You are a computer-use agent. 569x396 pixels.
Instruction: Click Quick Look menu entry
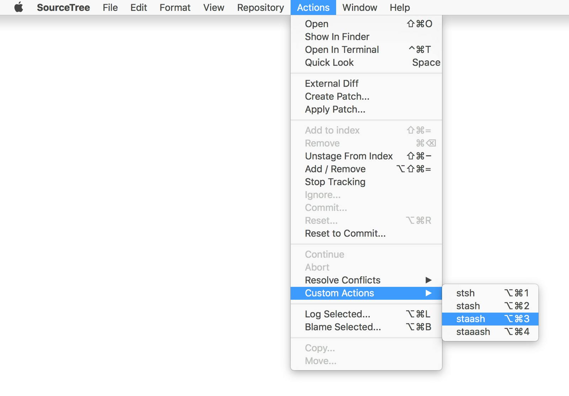[329, 63]
